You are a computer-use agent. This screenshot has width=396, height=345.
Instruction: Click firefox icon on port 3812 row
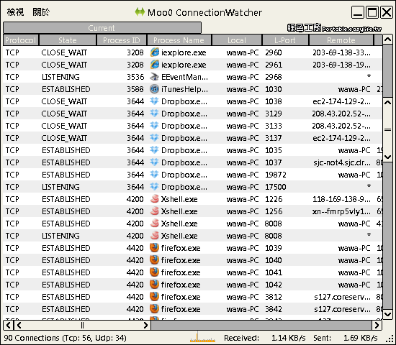pyautogui.click(x=154, y=297)
